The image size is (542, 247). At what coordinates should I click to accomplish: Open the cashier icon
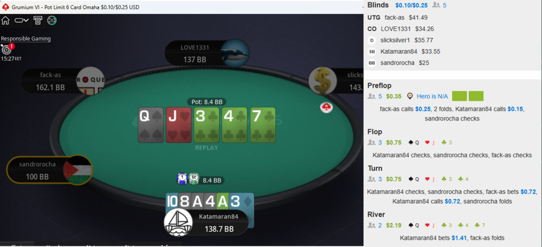38,21
